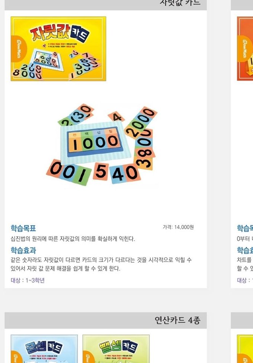This screenshot has height=363, width=253.
Task: Open the blue 곱셈 카드 box thumbnail
Action: pyautogui.click(x=44, y=349)
